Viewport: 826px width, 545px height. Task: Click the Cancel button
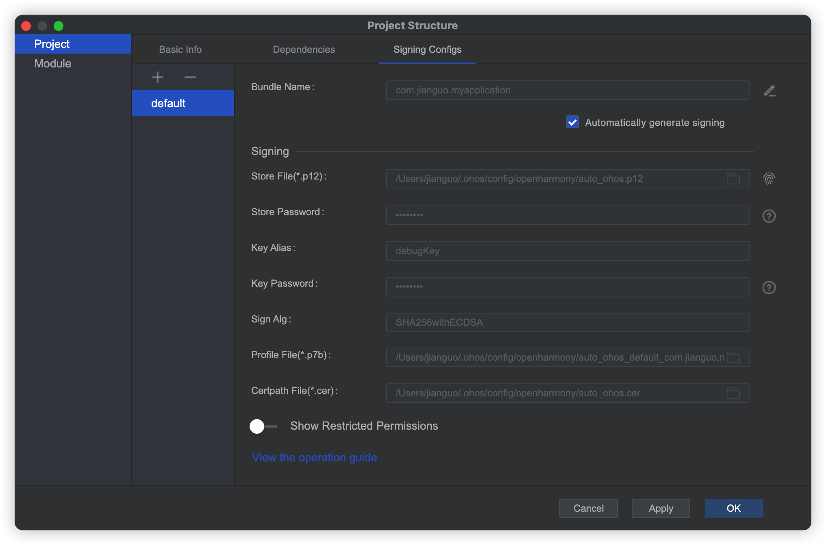click(588, 508)
